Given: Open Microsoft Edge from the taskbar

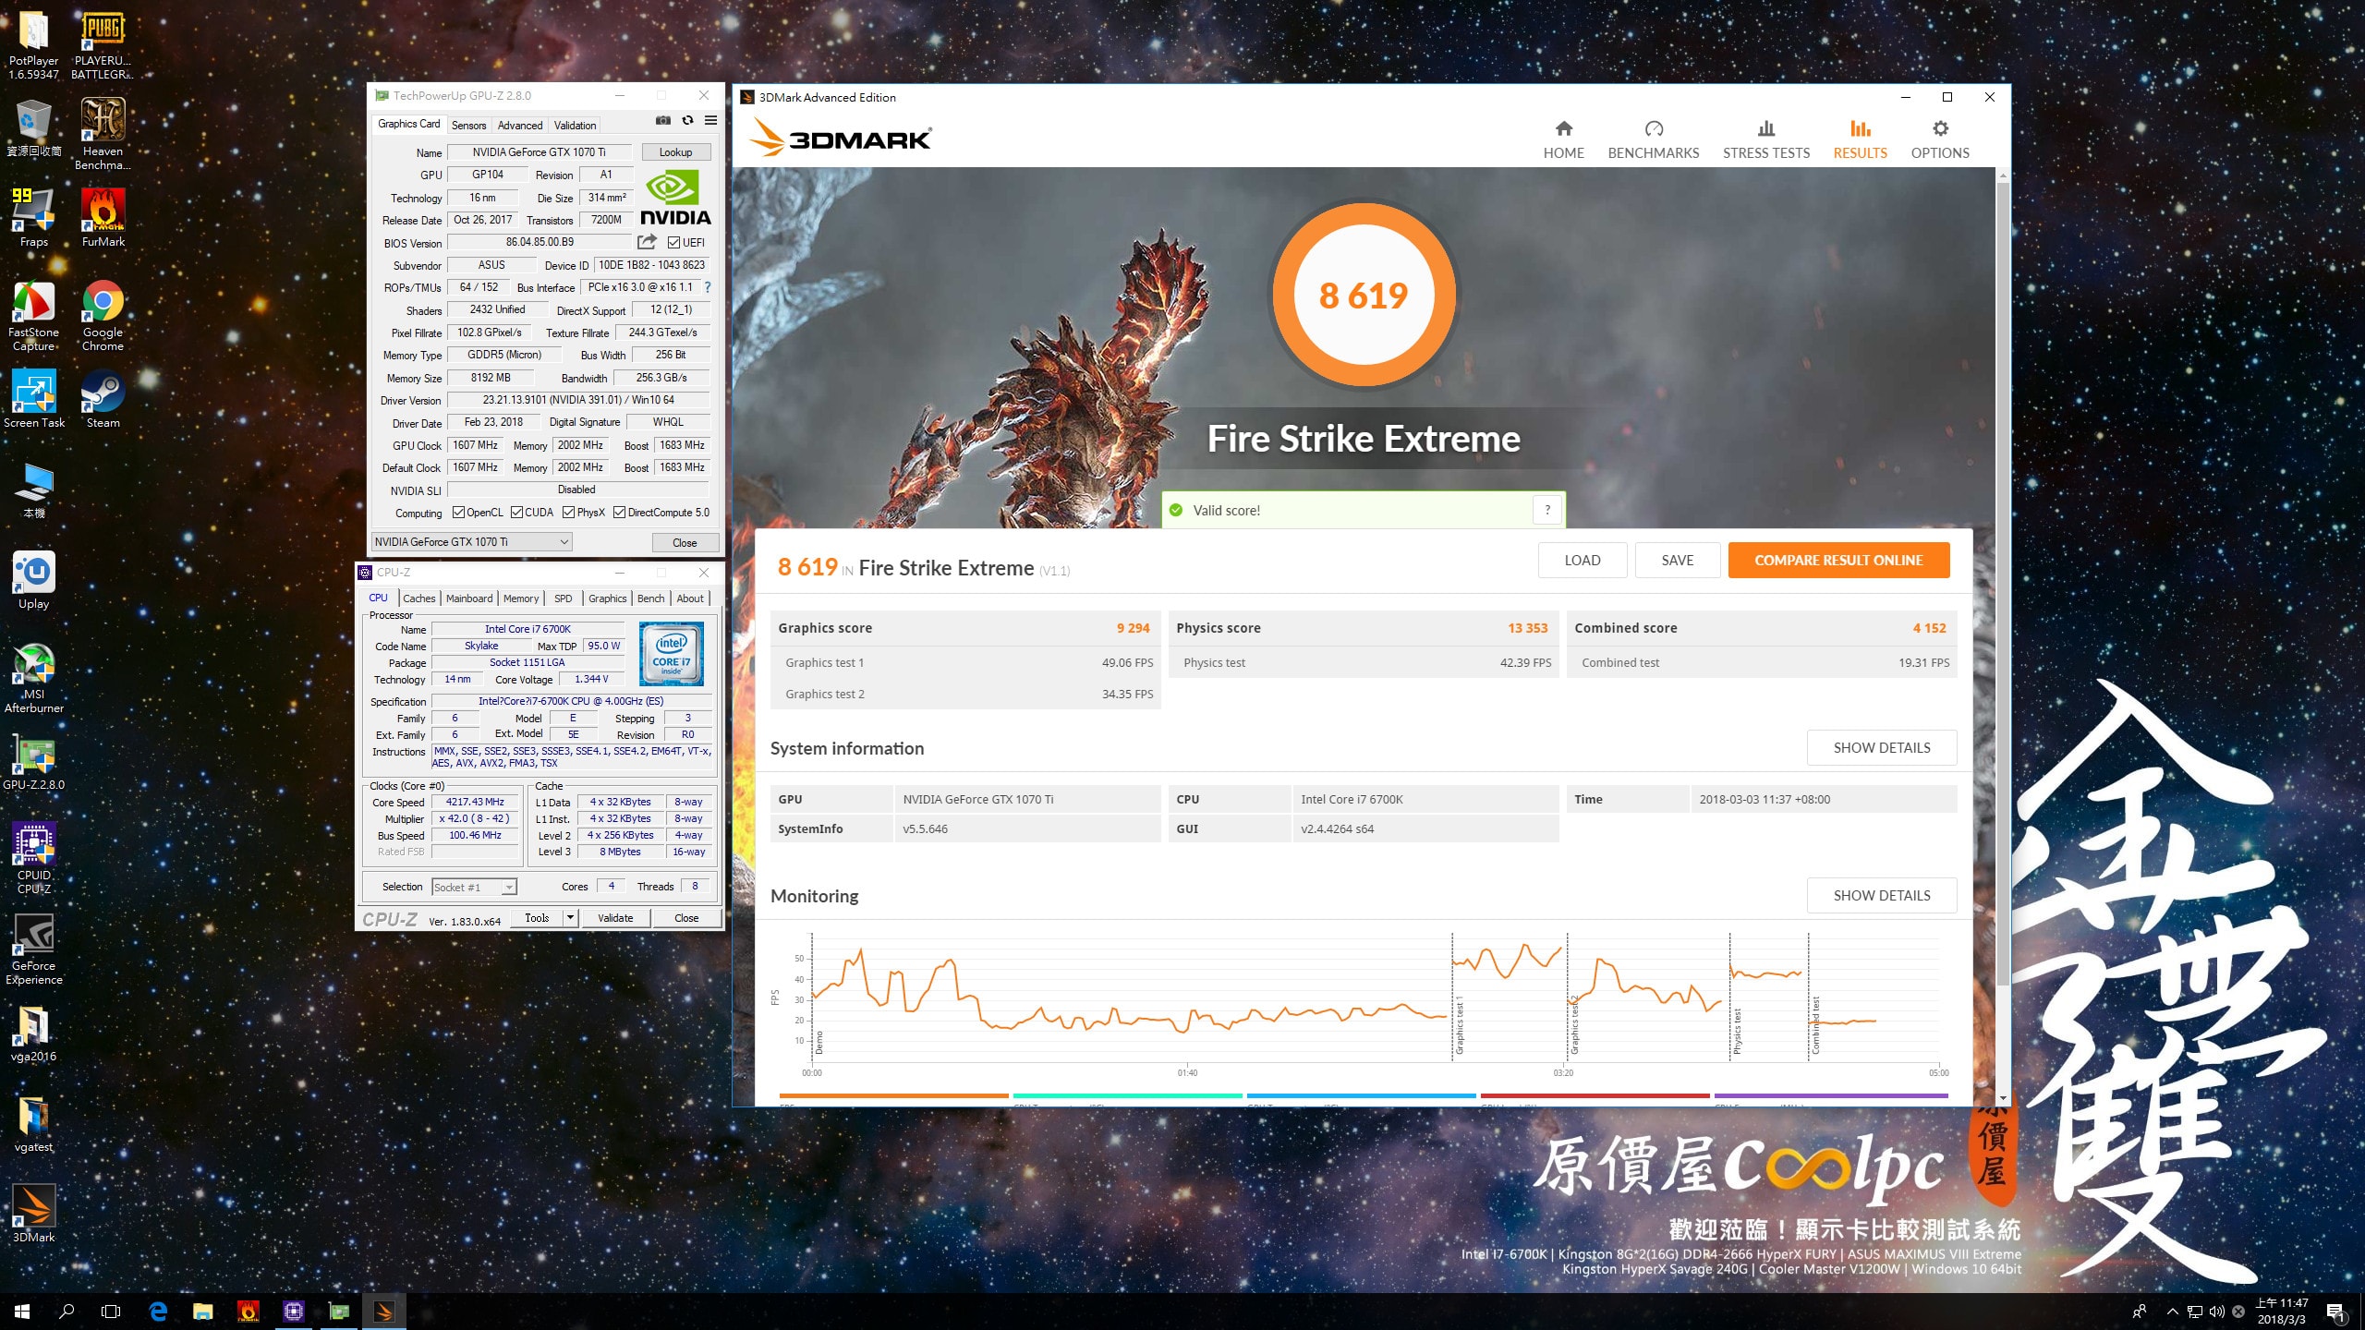Looking at the screenshot, I should (158, 1311).
